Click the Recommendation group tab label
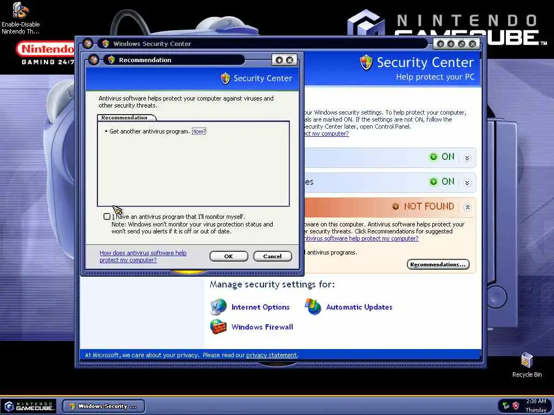Screen dimensions: 554x415 click(124, 117)
